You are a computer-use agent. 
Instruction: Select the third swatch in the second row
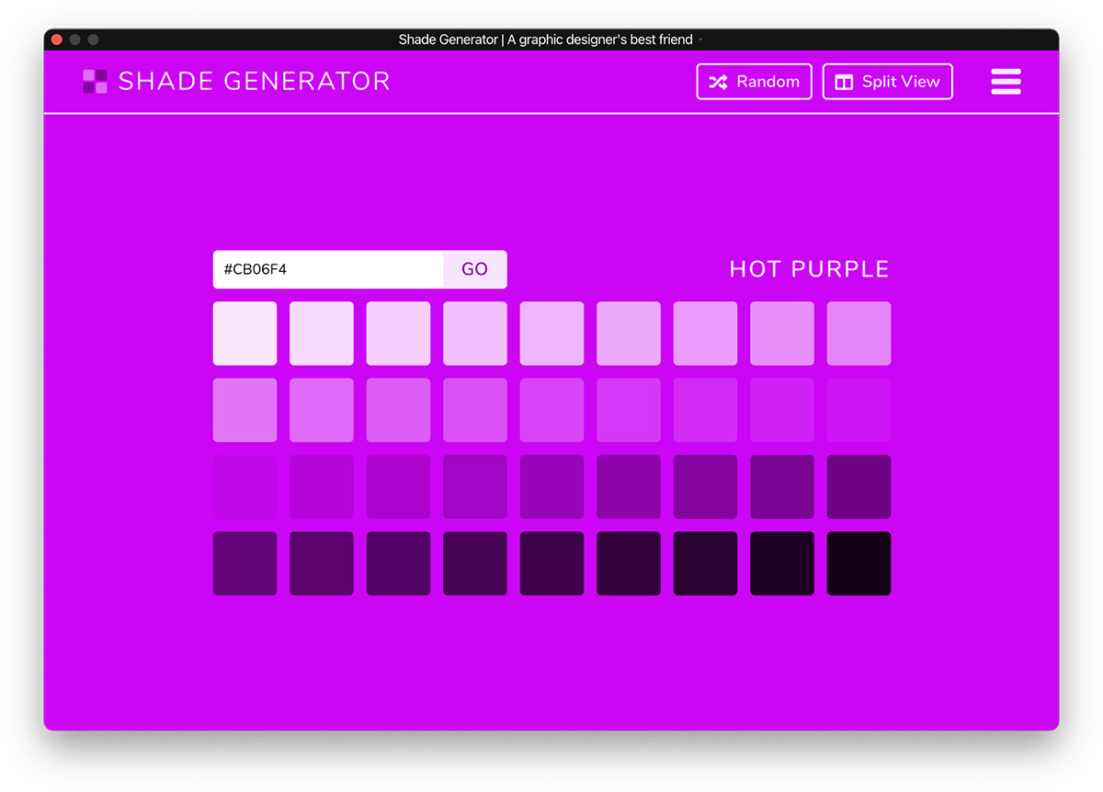398,410
